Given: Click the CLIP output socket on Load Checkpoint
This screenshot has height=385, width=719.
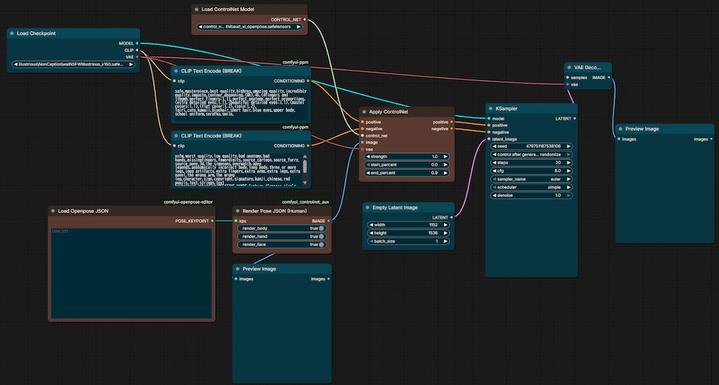Looking at the screenshot, I should tap(137, 50).
